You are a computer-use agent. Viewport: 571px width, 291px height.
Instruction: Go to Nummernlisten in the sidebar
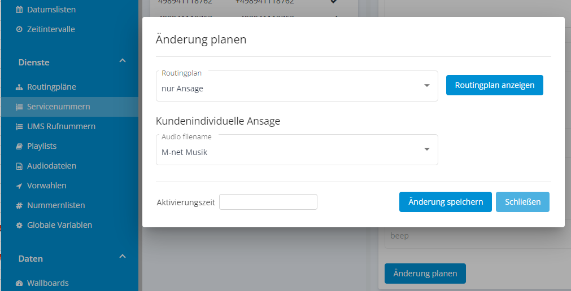click(x=56, y=205)
